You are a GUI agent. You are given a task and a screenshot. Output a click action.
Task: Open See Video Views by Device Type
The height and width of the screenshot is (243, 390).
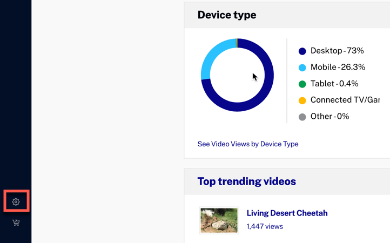point(248,144)
